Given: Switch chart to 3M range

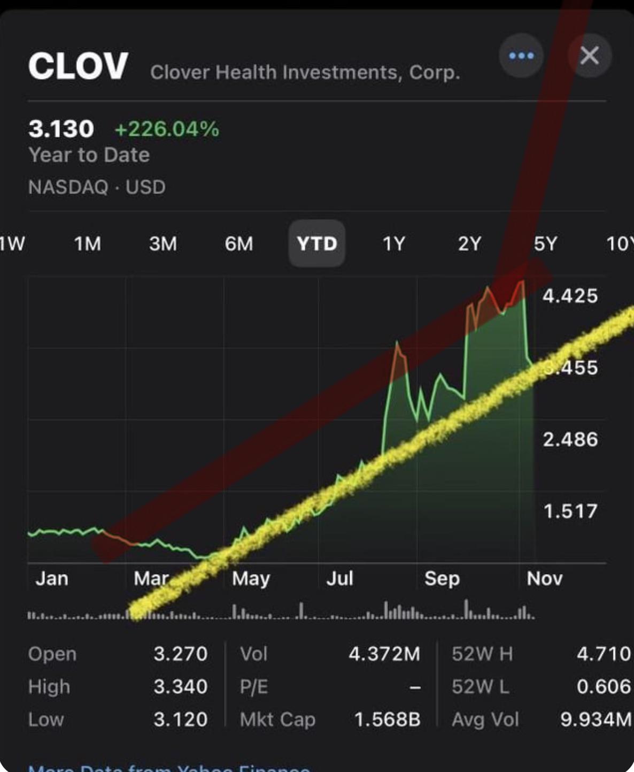Looking at the screenshot, I should 163,244.
